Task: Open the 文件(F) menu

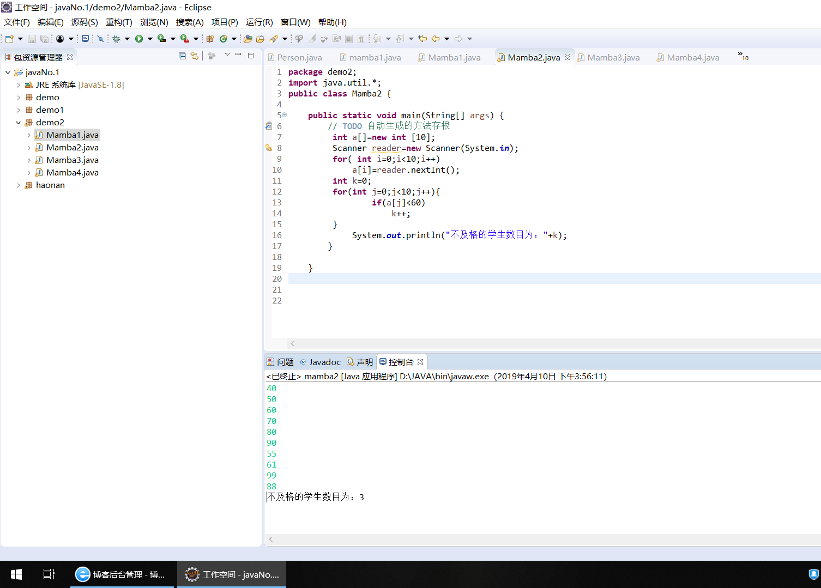Action: tap(17, 22)
